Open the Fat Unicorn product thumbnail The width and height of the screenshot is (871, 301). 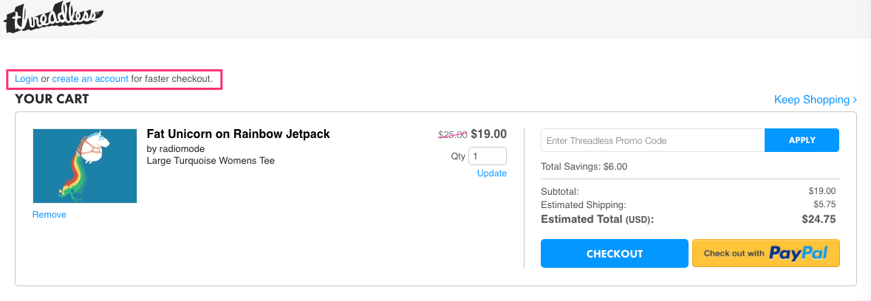tap(85, 166)
